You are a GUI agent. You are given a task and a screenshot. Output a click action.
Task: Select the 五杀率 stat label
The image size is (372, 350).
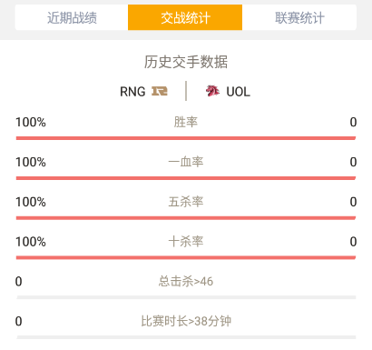click(186, 202)
